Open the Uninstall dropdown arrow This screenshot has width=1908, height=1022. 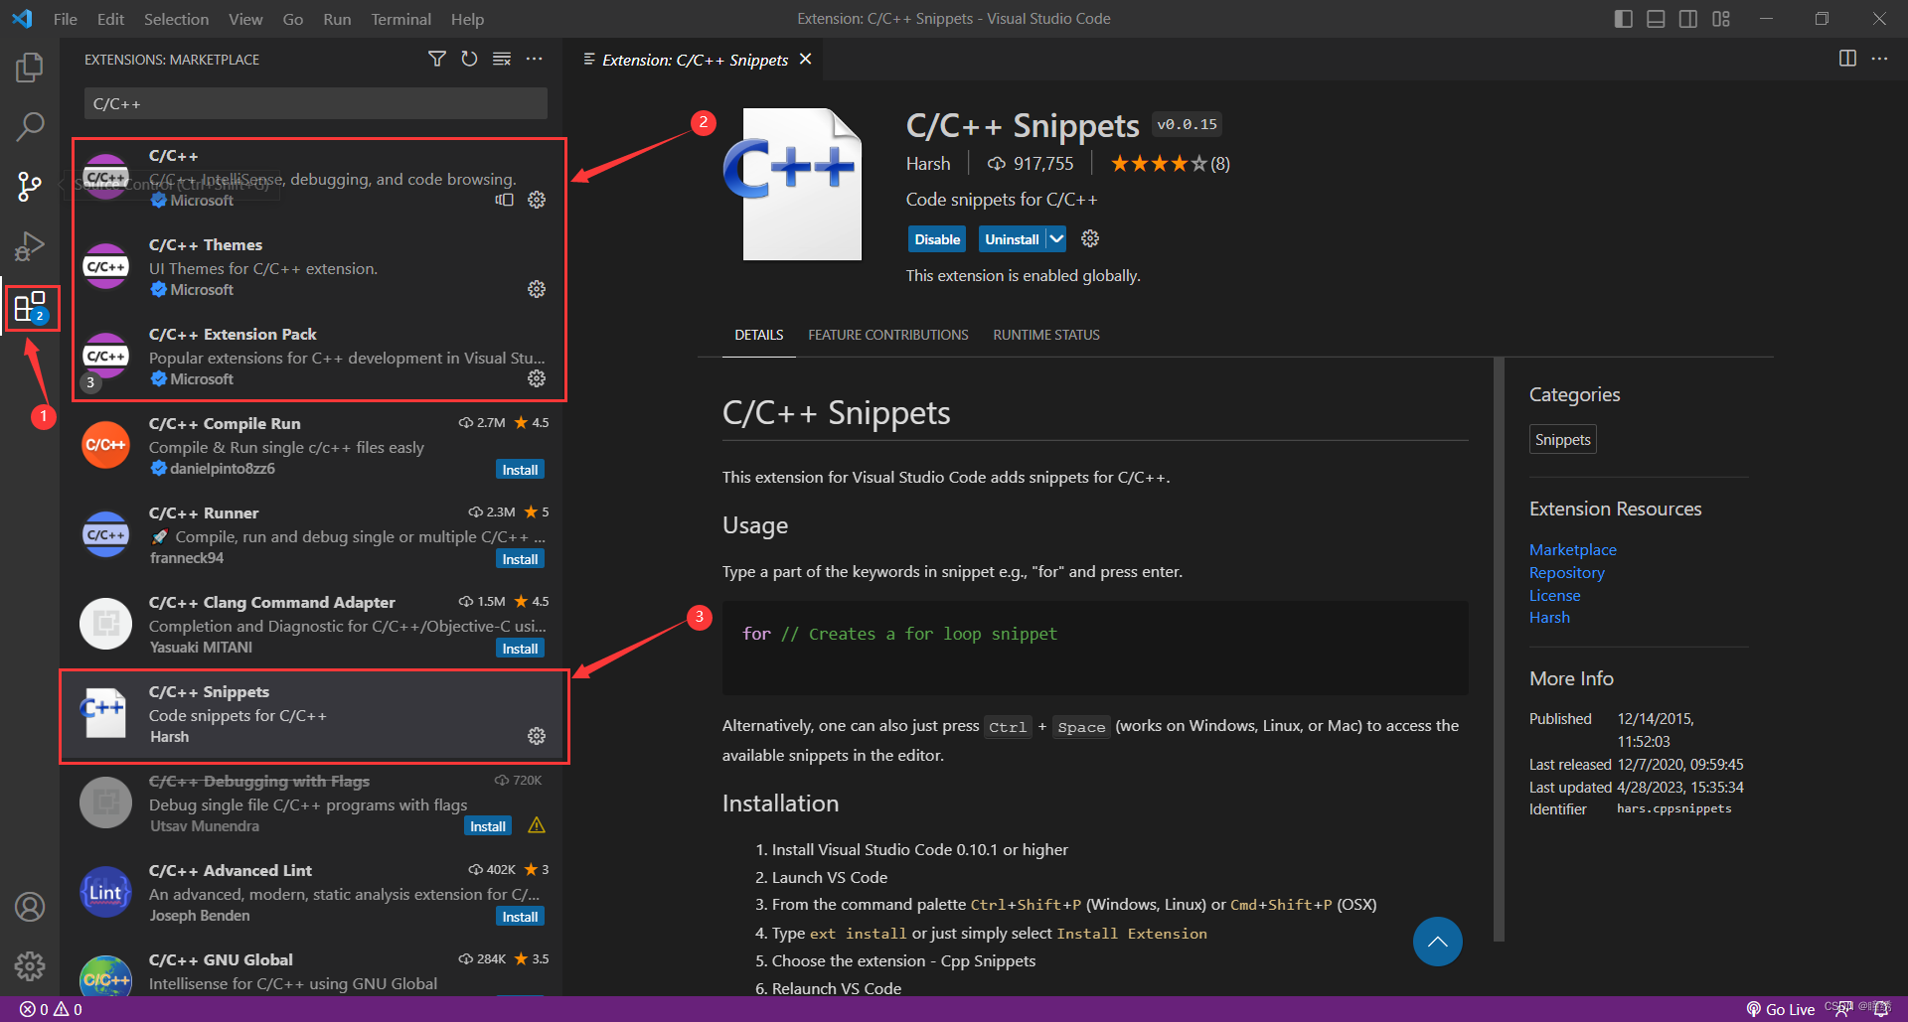click(x=1056, y=238)
